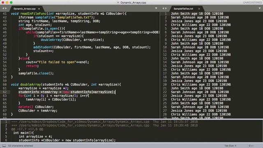Click the Dynamic_Arrays.cpp window title
The image size is (263, 148).
133,2
